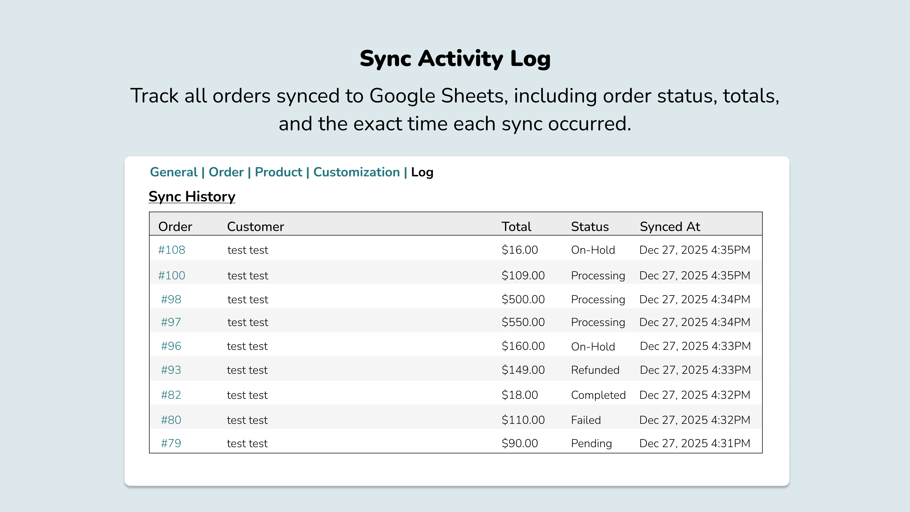The image size is (910, 512).
Task: Click synced time of order #97
Action: [695, 322]
